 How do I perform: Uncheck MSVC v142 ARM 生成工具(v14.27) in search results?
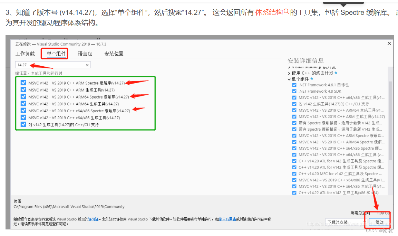pos(23,90)
